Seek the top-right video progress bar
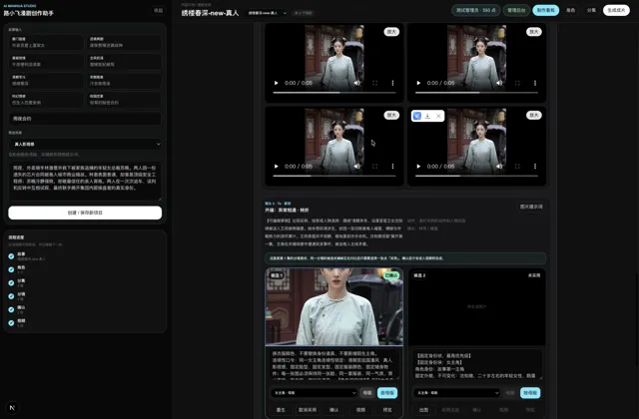This screenshot has width=639, height=419. [476, 93]
